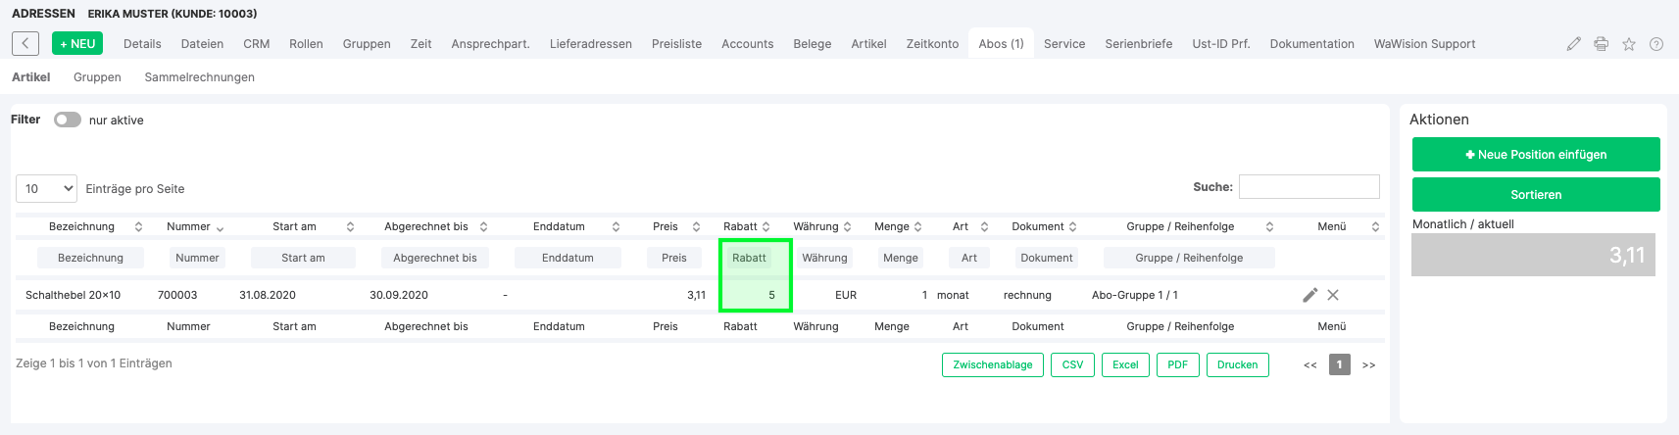Toggle the 'nur aktive' filter switch
Screen dimensions: 1679x435
coord(68,120)
